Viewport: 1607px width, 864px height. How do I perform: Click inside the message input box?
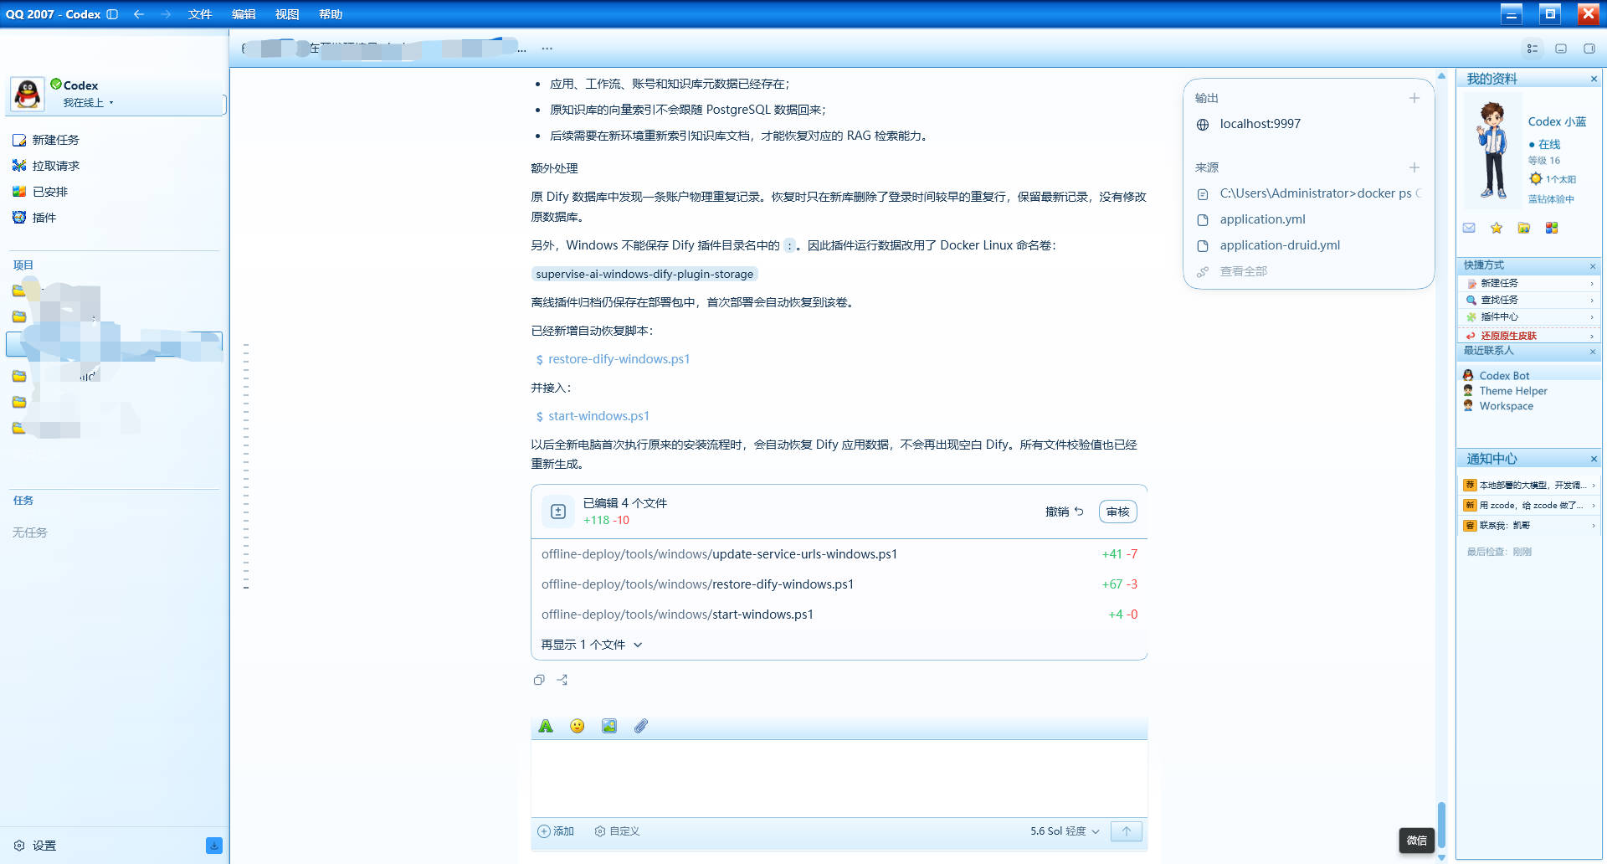(839, 779)
